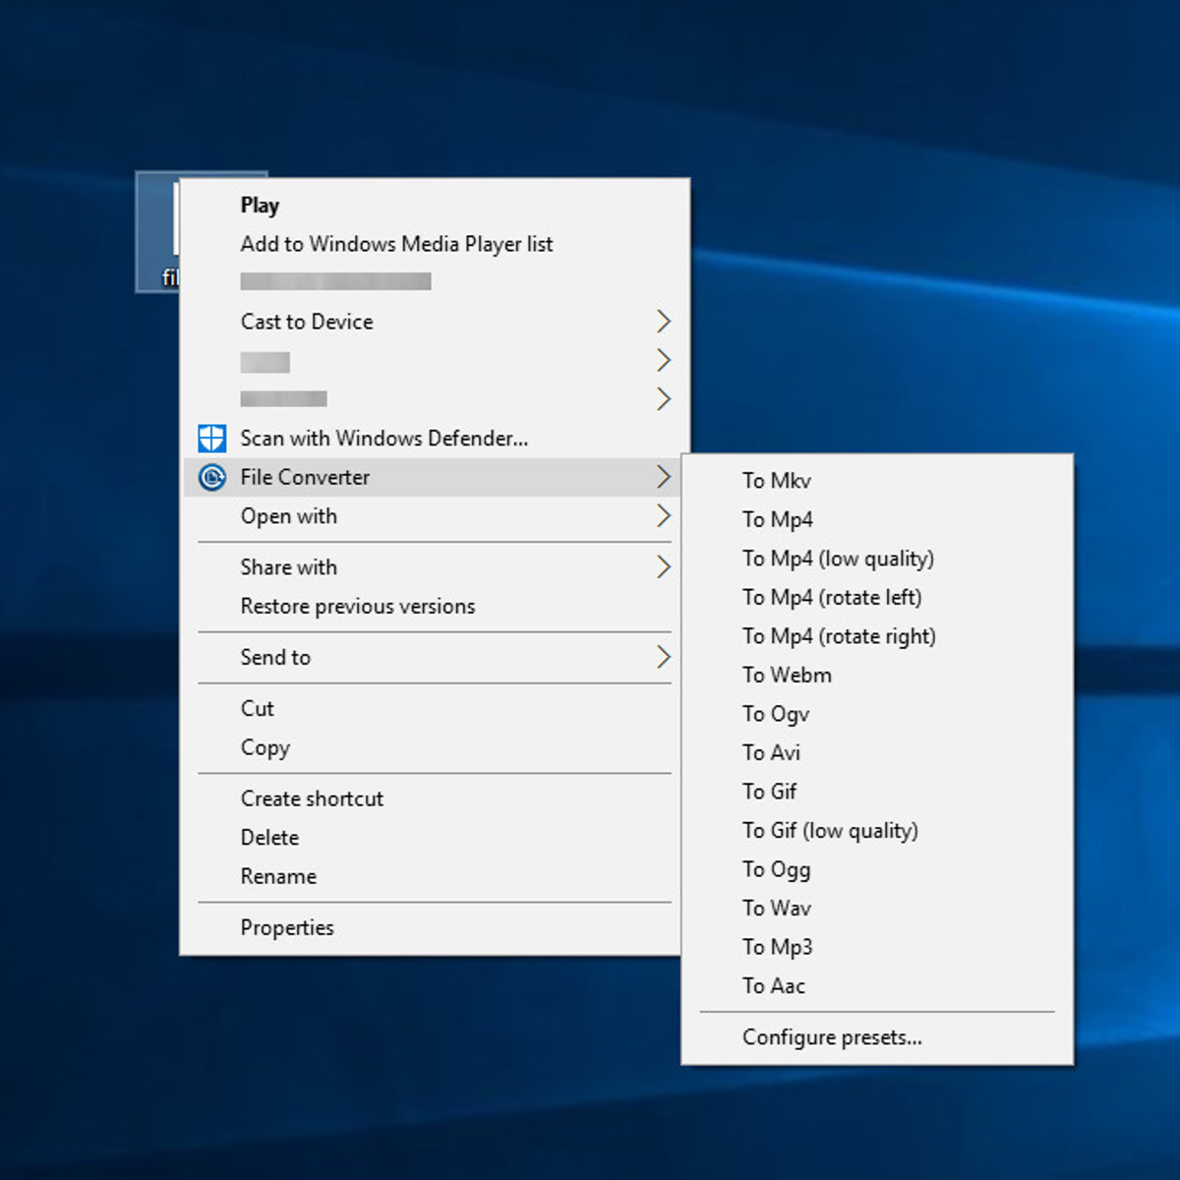Click the Share with chevron arrow
Viewport: 1180px width, 1180px height.
tap(664, 567)
